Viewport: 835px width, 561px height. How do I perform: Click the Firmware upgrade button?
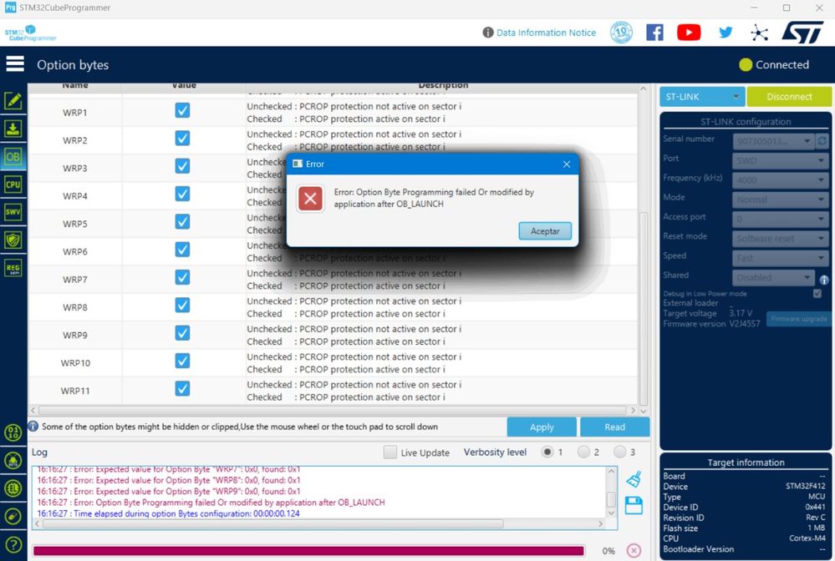coord(799,319)
